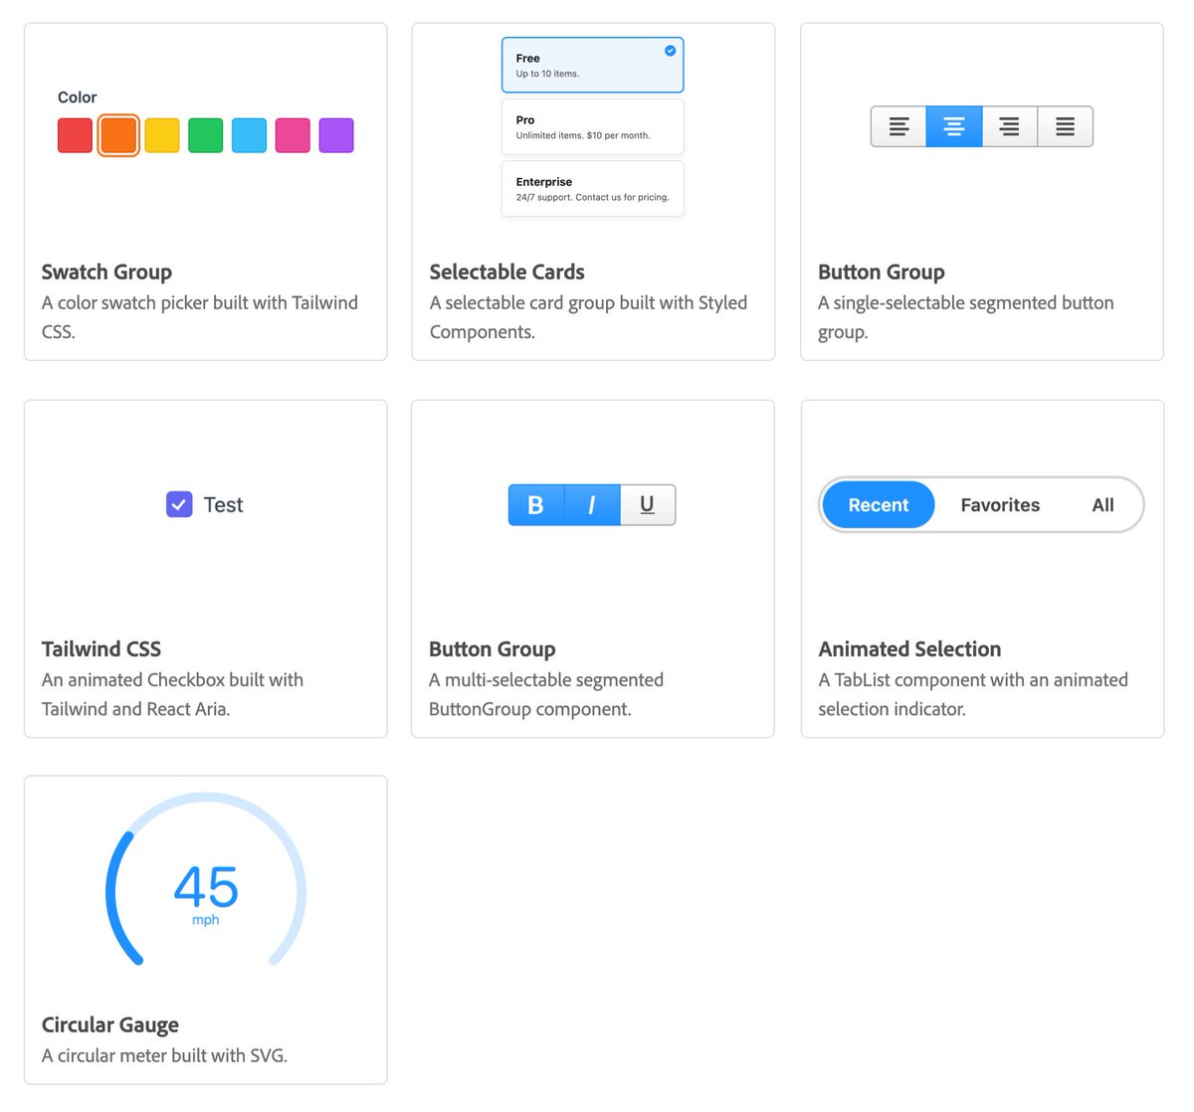Pick the yellow color swatch

(162, 135)
